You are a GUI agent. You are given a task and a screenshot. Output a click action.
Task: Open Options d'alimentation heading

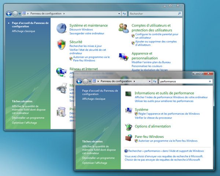pyautogui.click(x=153, y=126)
